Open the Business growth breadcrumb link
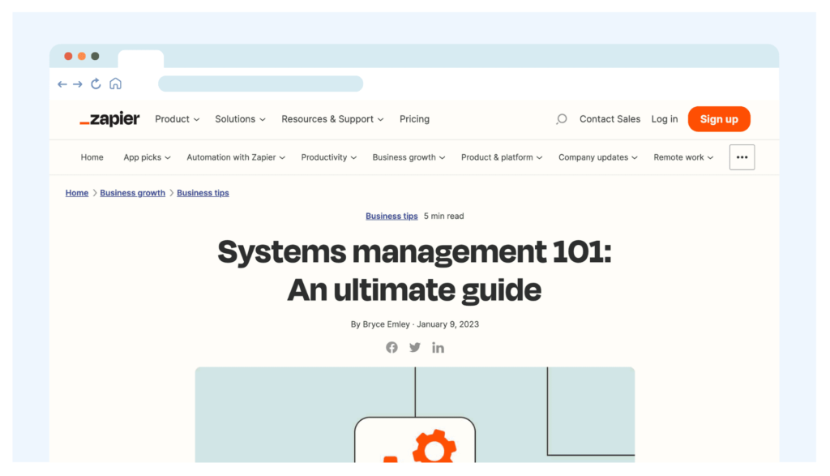The width and height of the screenshot is (830, 476). [x=132, y=193]
